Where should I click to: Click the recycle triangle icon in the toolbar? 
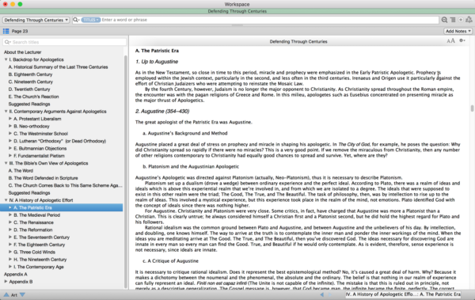(469, 20)
